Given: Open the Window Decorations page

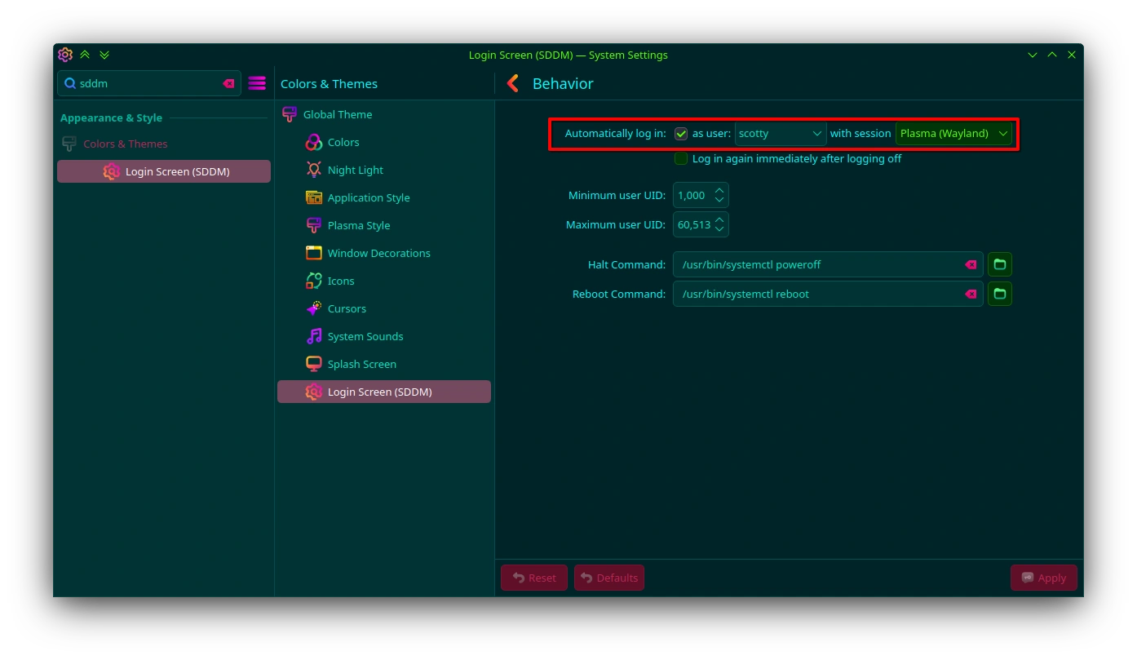Looking at the screenshot, I should point(384,253).
